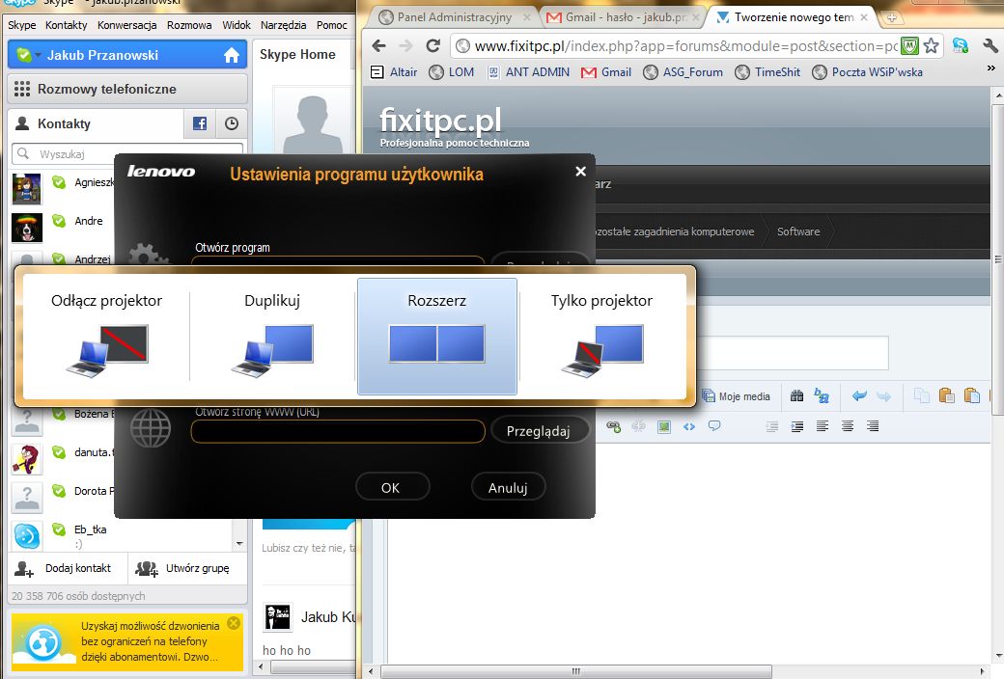The image size is (1004, 679).
Task: Insert link in forum editor
Action: (613, 426)
